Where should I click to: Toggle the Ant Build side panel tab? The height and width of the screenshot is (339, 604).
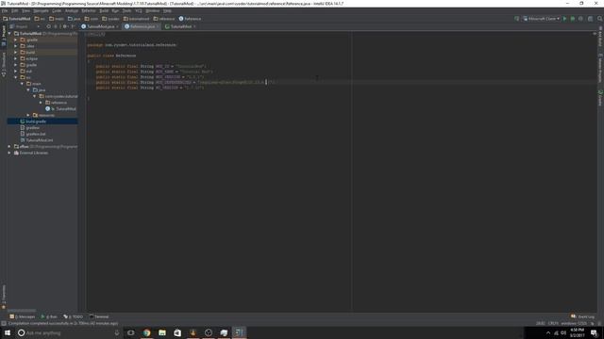600,37
